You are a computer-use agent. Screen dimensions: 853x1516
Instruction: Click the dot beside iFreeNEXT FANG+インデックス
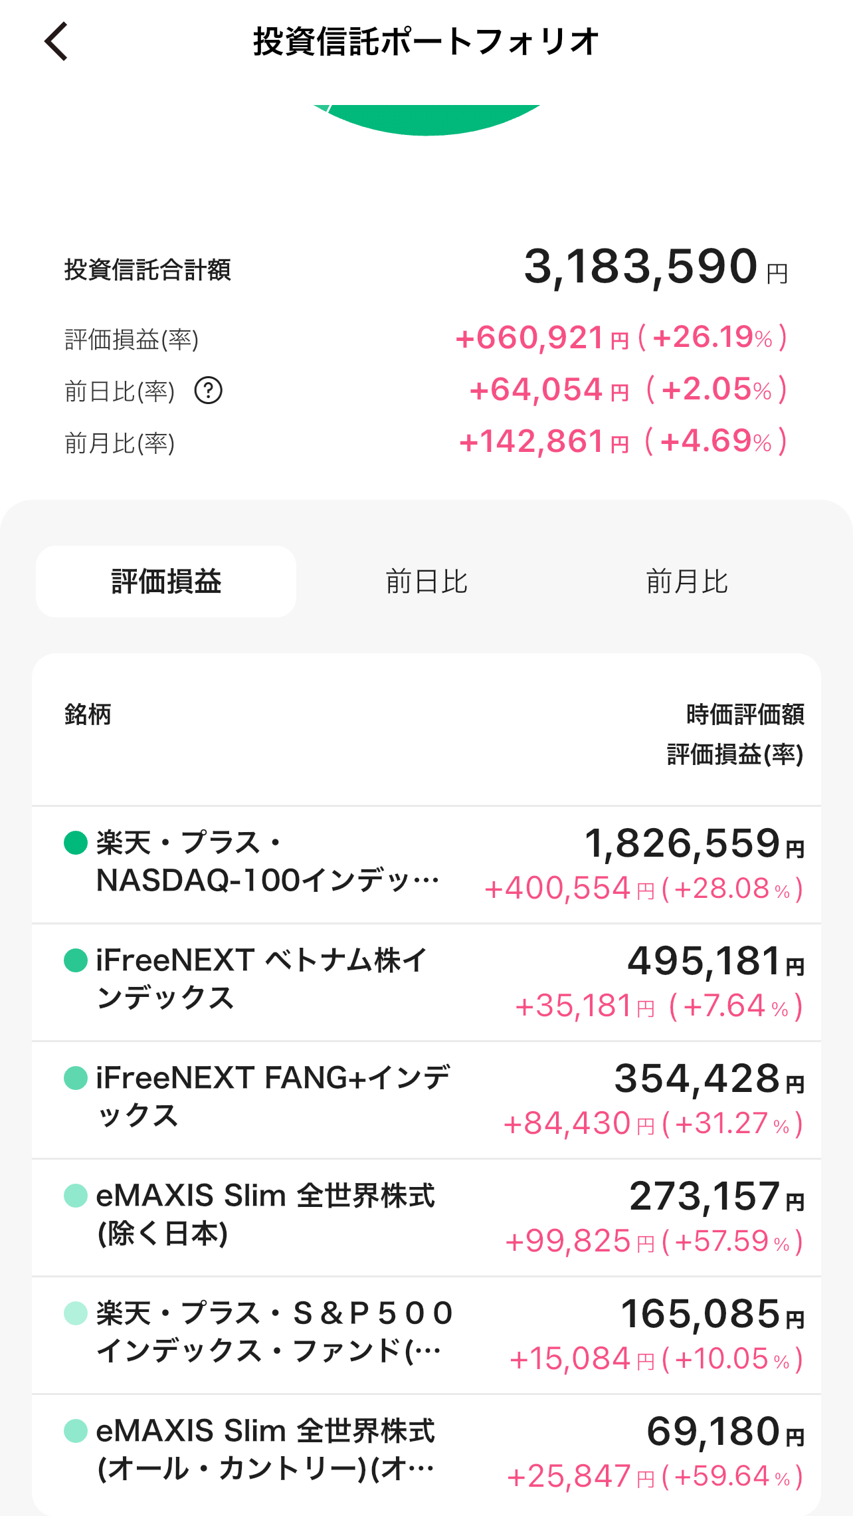click(76, 1078)
